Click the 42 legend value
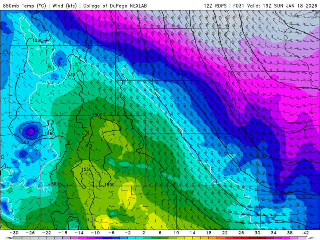This screenshot has width=320, height=240. click(x=306, y=233)
